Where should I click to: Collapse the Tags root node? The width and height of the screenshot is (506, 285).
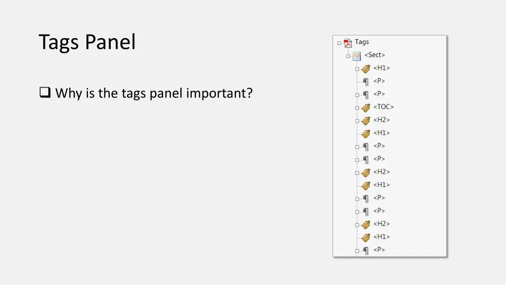(x=339, y=43)
